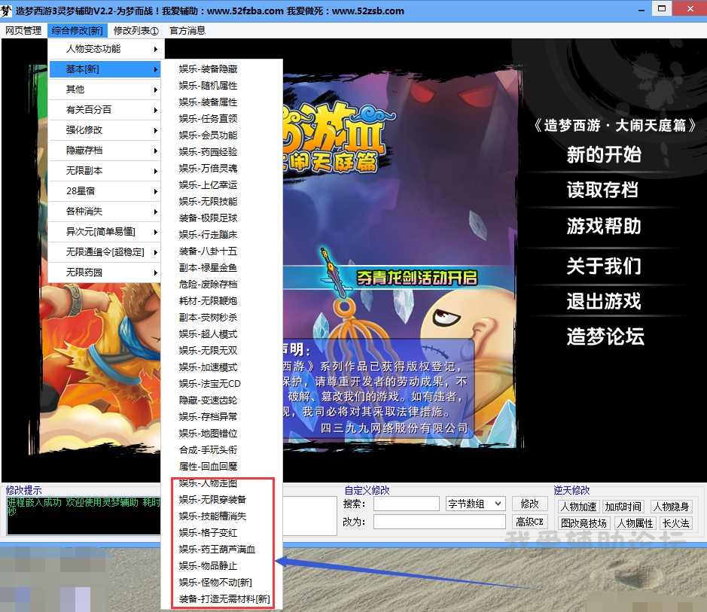
Task: Click the 高级CE button
Action: (x=530, y=522)
